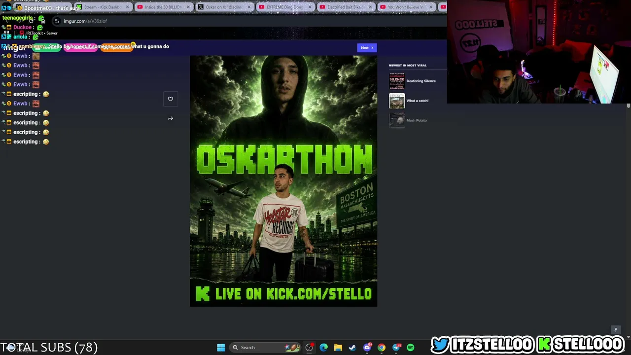Click the imgur logo
This screenshot has height=355, width=631.
14,47
